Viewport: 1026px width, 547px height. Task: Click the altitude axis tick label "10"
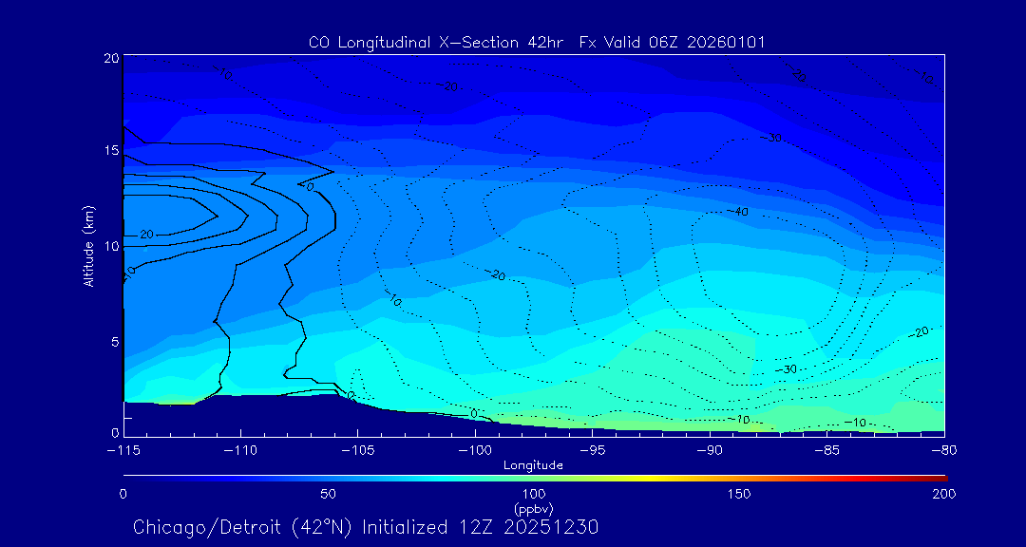coord(111,246)
